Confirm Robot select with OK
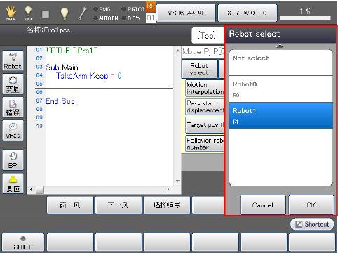Viewport: 338px width, 253px height. click(311, 205)
